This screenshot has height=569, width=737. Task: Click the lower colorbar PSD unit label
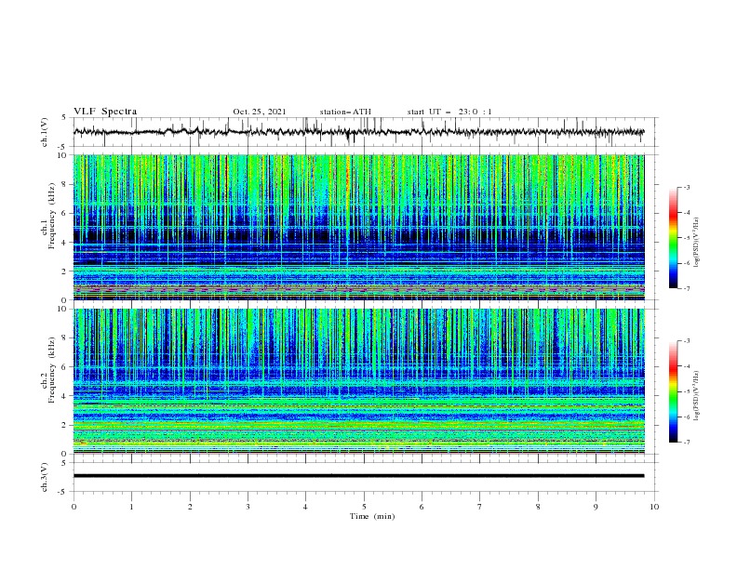(696, 396)
